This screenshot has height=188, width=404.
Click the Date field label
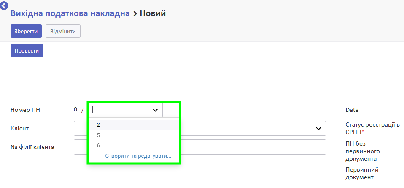click(352, 110)
